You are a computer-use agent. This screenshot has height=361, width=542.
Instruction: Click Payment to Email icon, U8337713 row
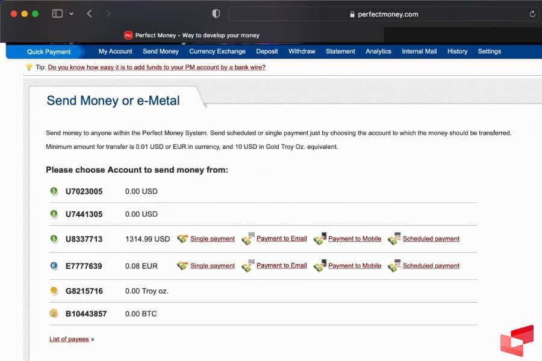(x=248, y=239)
